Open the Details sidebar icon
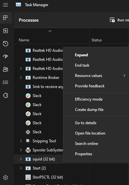 point(5,82)
